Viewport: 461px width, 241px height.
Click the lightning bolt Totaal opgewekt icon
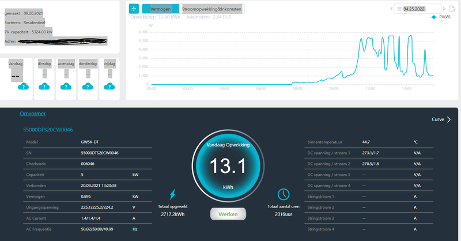[172, 194]
